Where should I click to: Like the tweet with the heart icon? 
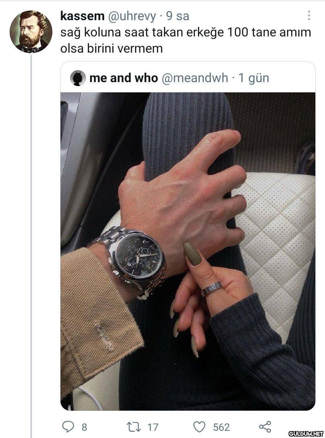[x=200, y=427]
